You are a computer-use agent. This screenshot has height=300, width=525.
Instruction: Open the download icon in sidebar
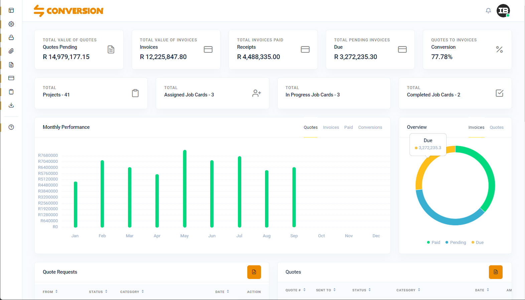pyautogui.click(x=11, y=105)
